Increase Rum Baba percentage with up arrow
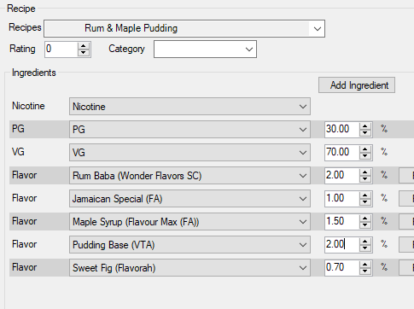The image size is (414, 309). 365,172
